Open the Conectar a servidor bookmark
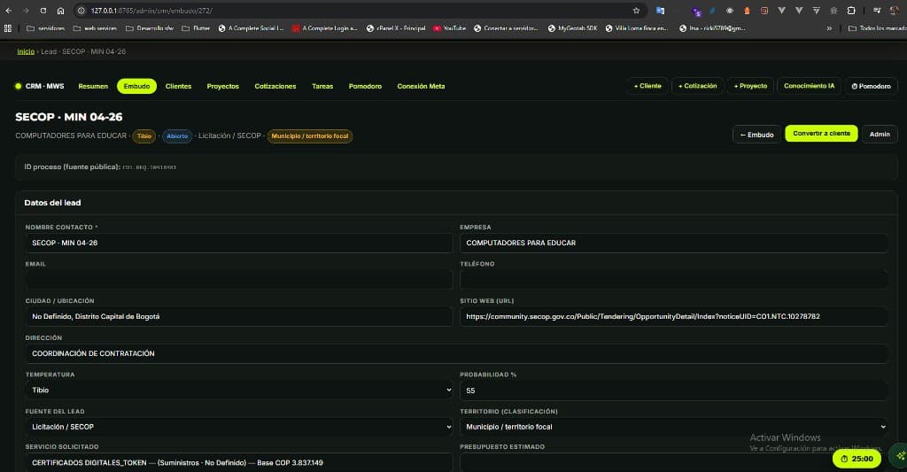 coord(506,27)
